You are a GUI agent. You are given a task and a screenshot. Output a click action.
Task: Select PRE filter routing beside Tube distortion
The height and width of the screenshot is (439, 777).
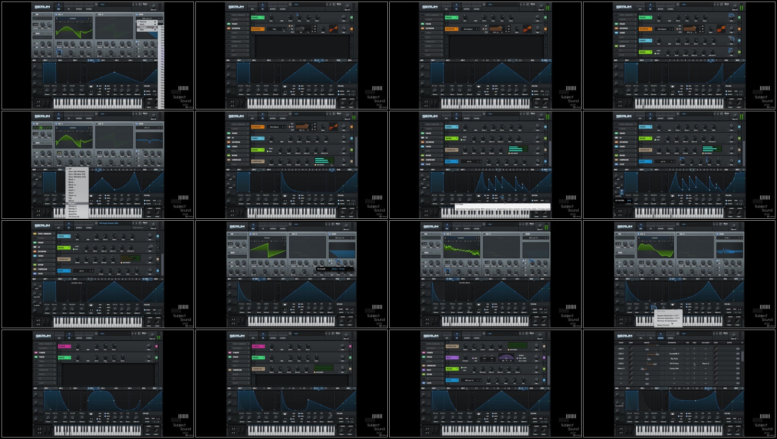[289, 29]
